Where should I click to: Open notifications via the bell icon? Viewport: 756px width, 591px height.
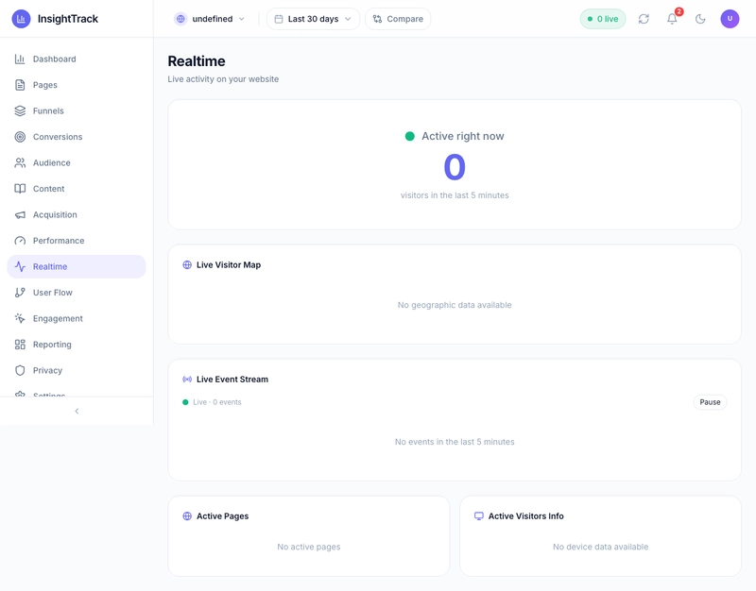click(x=672, y=19)
